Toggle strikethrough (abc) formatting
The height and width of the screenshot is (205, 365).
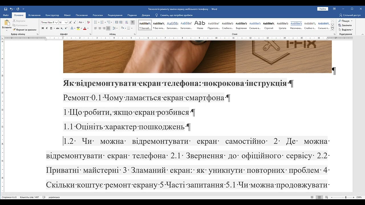coord(58,28)
